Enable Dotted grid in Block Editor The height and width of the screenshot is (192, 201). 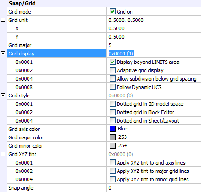click(x=112, y=112)
